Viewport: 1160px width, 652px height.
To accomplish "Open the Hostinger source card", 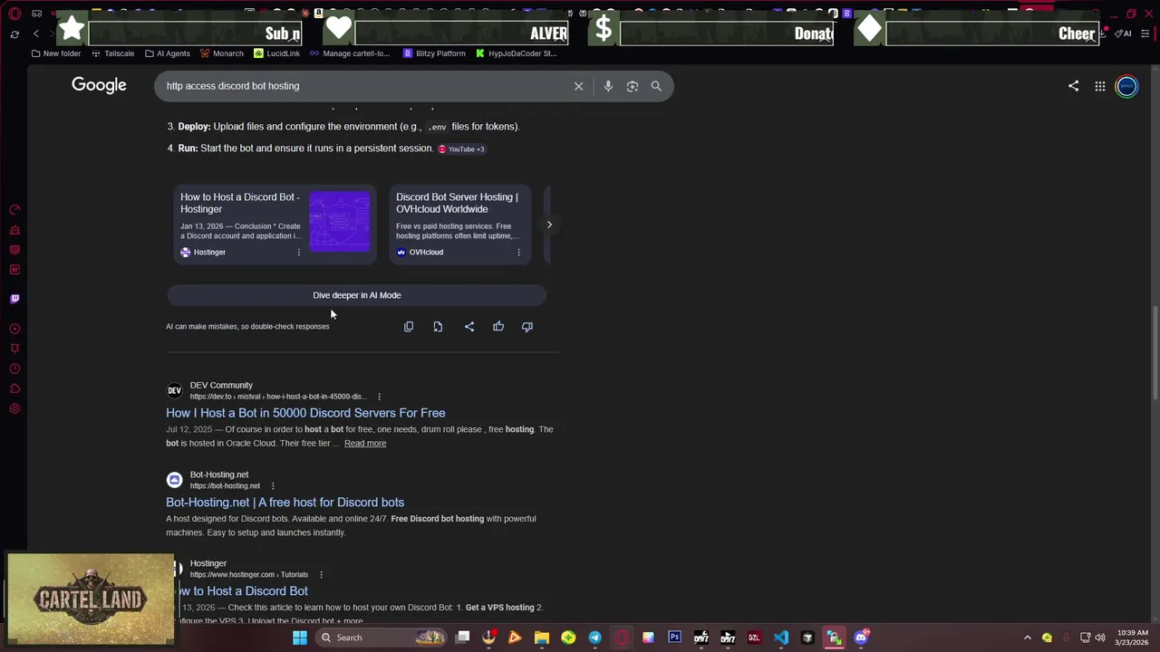I will pyautogui.click(x=275, y=225).
